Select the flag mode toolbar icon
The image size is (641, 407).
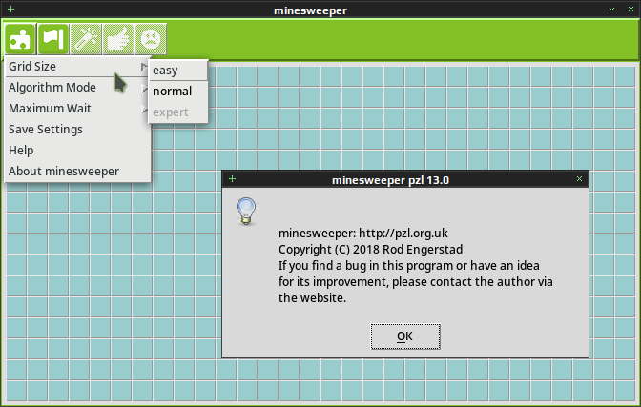tap(53, 39)
